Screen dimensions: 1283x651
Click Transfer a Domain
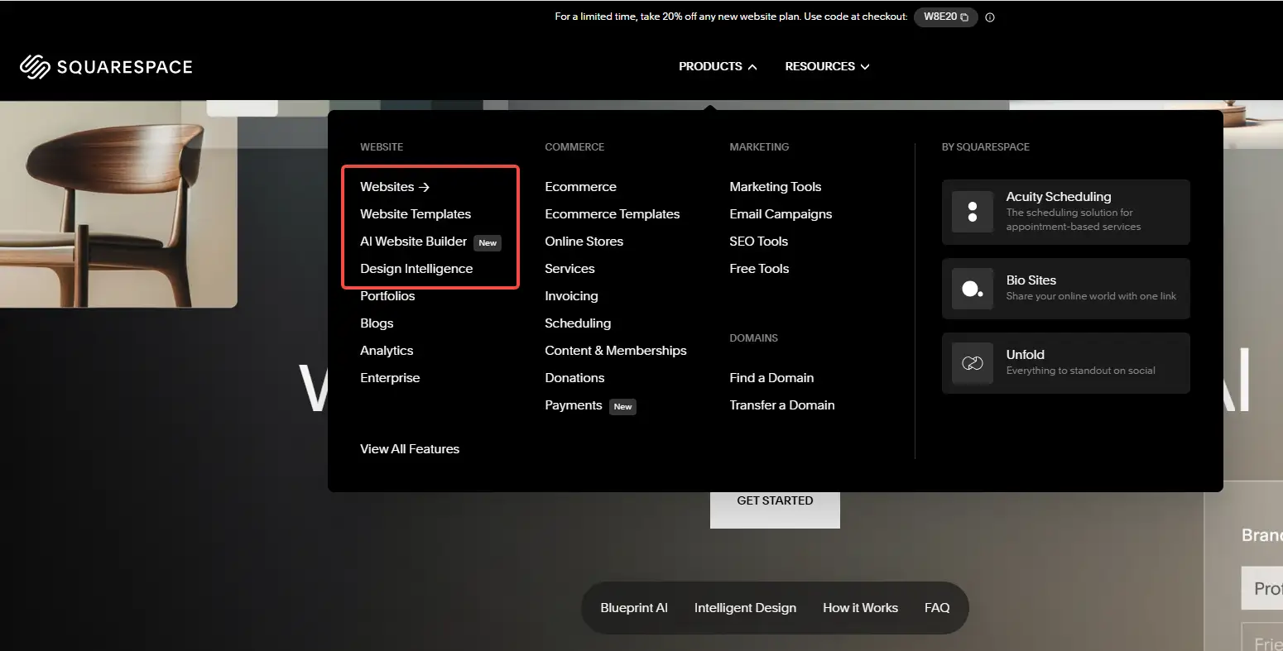(782, 405)
